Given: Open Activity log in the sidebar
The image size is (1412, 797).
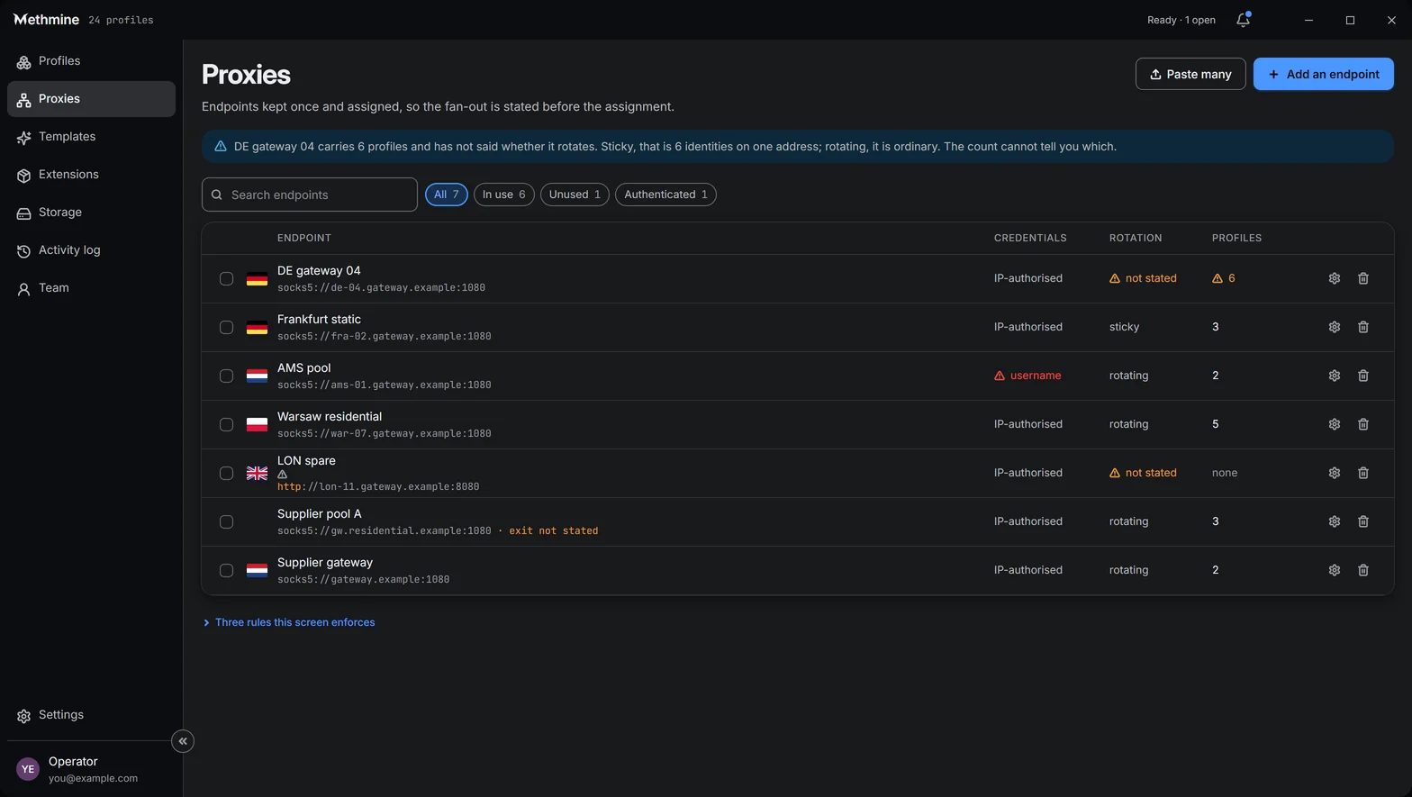Looking at the screenshot, I should [x=91, y=250].
